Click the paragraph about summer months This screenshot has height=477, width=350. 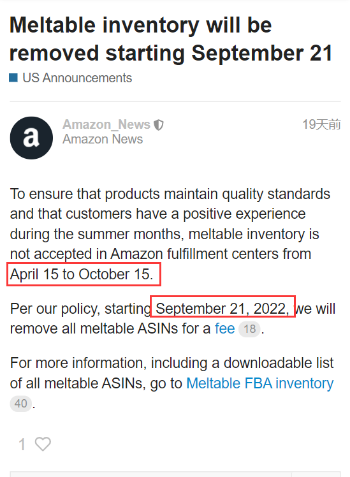coord(170,234)
